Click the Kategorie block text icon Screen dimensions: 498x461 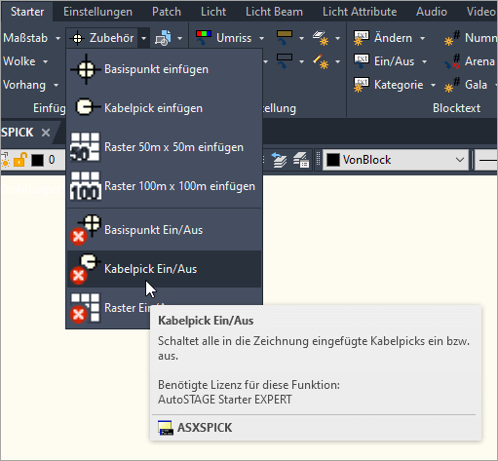tap(362, 85)
